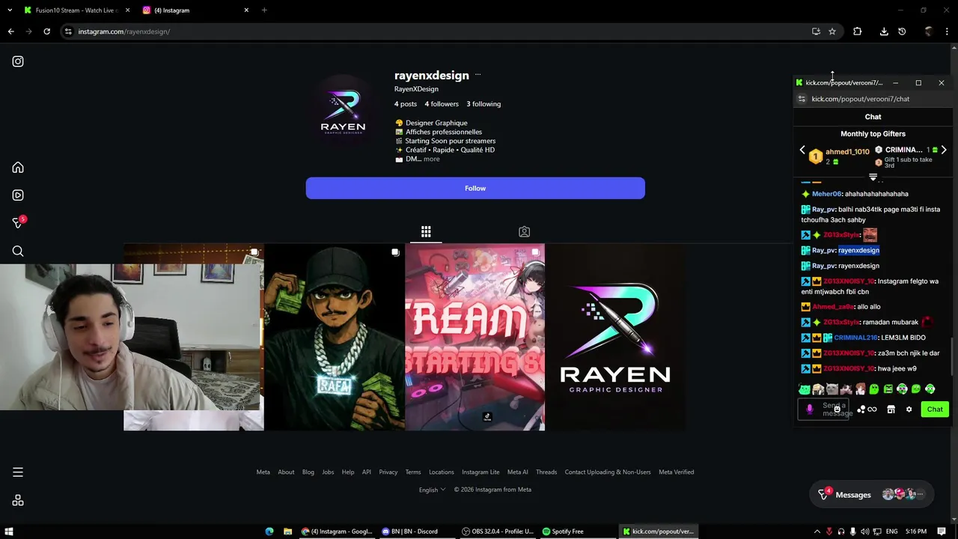Collapse the gifters leaderboard in Kick chat
Screen dimensions: 958x539
coord(873,177)
